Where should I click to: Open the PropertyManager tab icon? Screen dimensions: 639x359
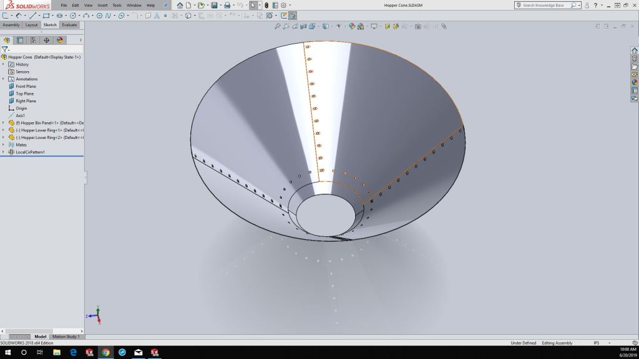click(20, 40)
